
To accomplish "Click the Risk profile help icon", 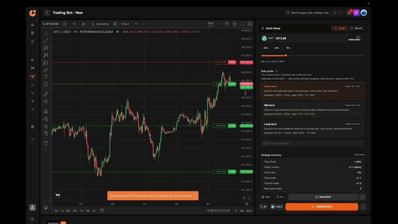I will (x=276, y=71).
